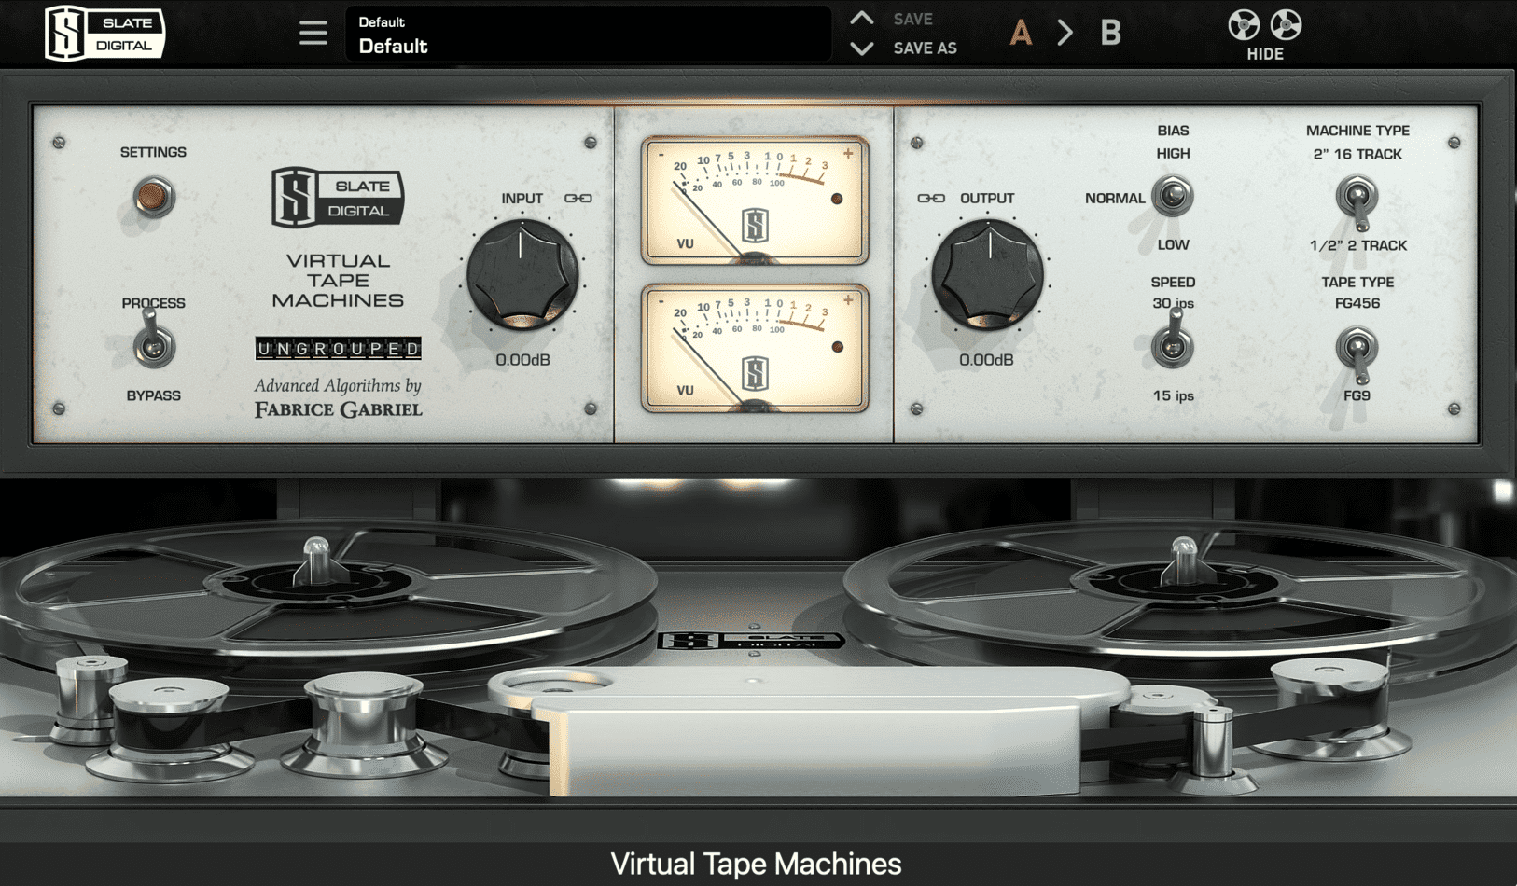
Task: Click Slate Digital logo on faceplate
Action: (x=338, y=197)
